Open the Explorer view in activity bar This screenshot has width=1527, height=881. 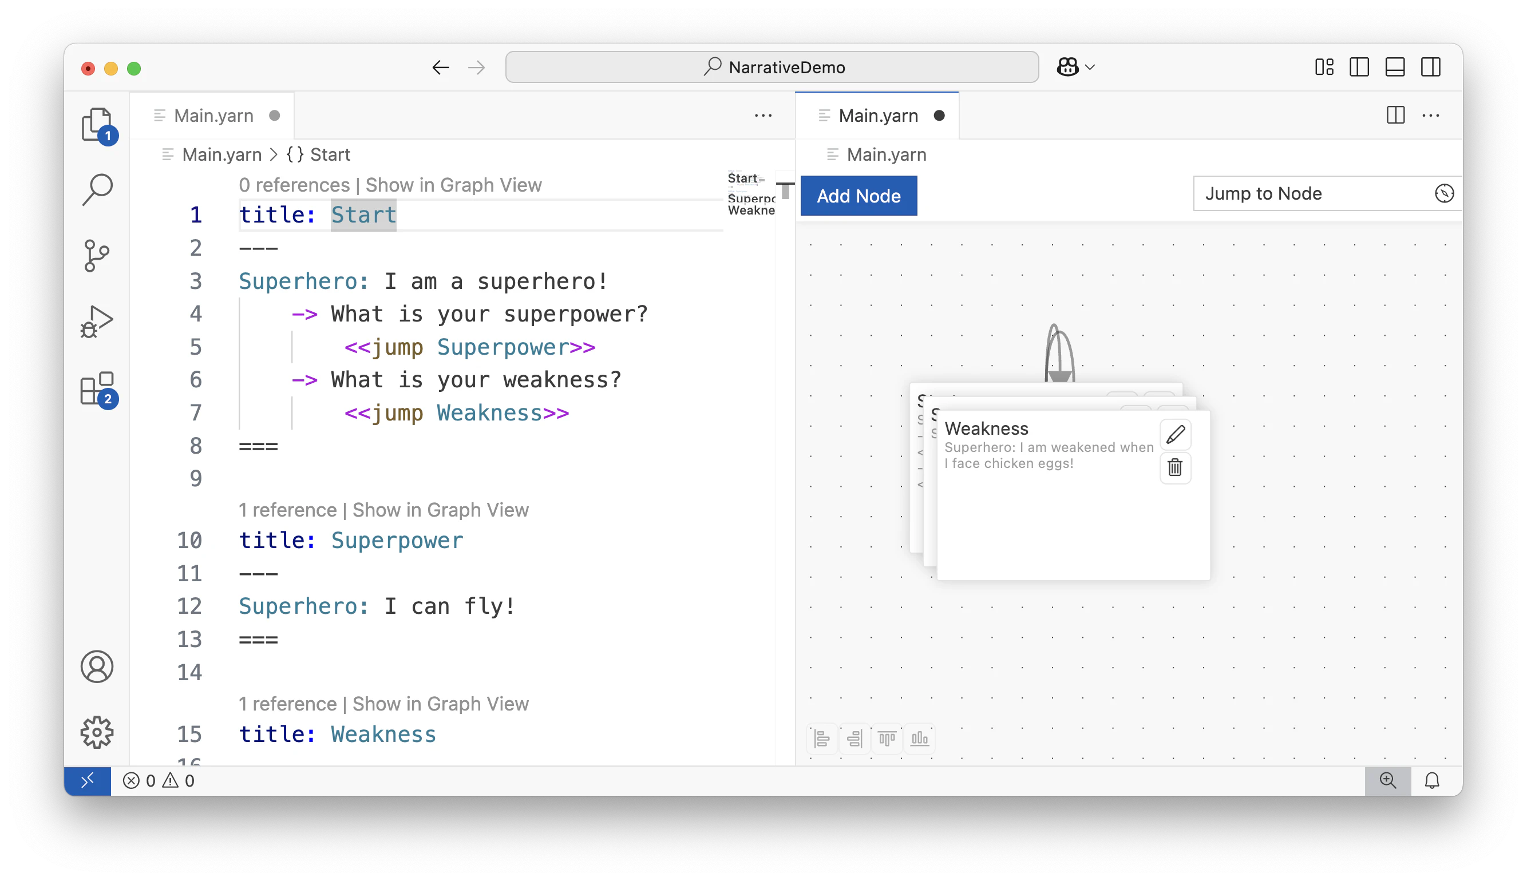click(x=97, y=125)
